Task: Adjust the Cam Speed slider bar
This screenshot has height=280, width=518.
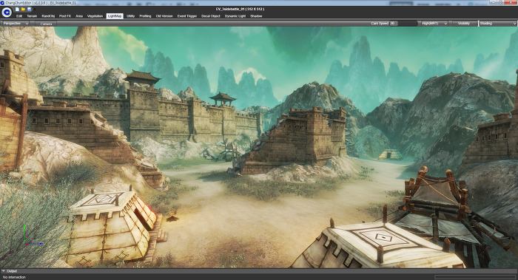Action: pos(408,24)
